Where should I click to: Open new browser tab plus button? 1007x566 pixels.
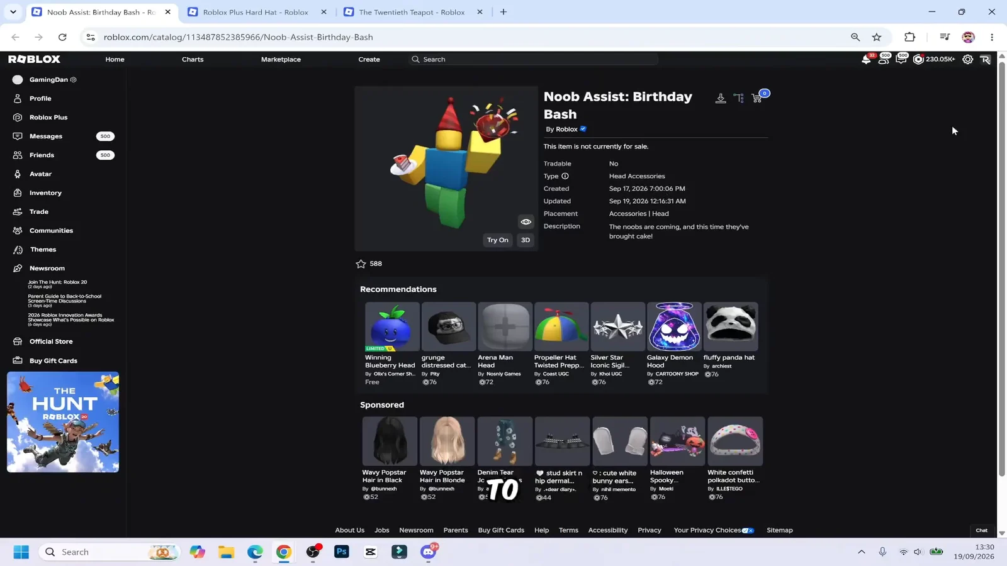pyautogui.click(x=503, y=12)
